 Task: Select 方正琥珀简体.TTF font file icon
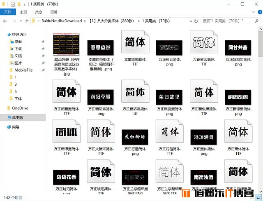[101, 171]
